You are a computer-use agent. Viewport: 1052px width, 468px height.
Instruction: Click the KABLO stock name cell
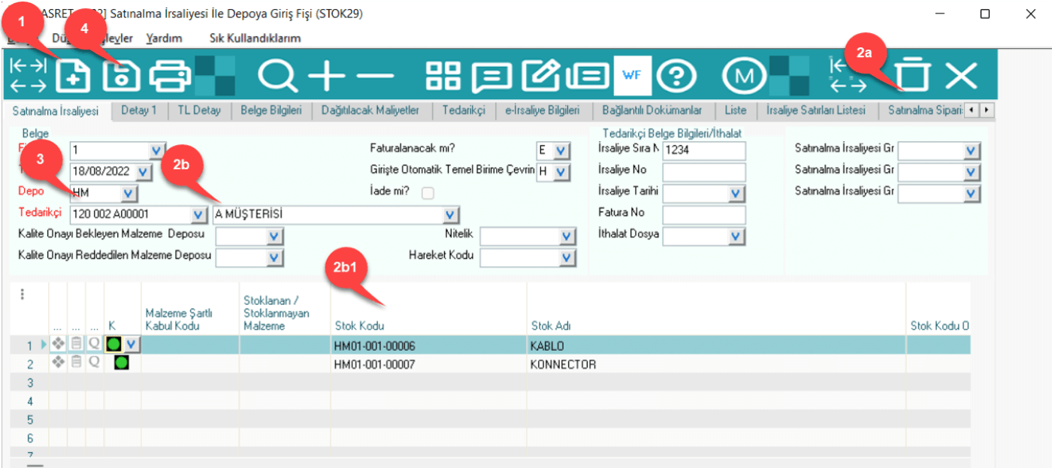click(x=716, y=346)
